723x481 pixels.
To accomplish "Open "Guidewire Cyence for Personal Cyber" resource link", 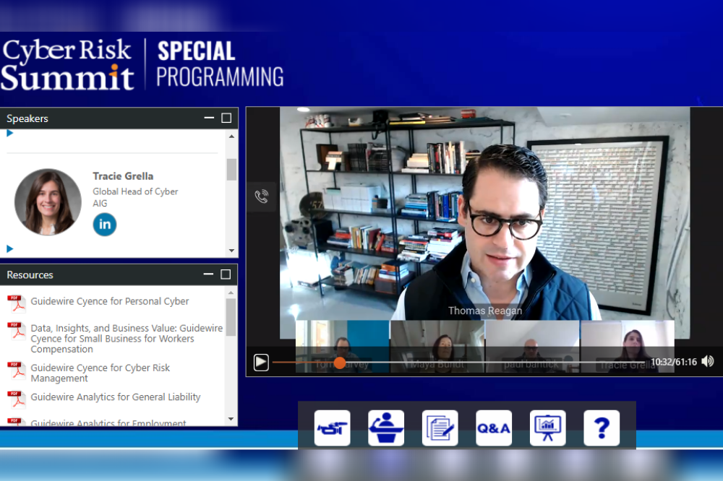I will (110, 301).
